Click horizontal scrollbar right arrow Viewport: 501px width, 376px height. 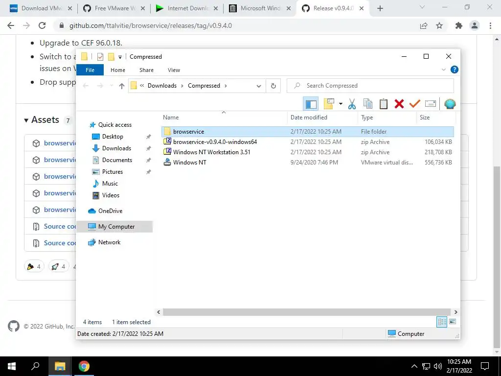(x=455, y=312)
